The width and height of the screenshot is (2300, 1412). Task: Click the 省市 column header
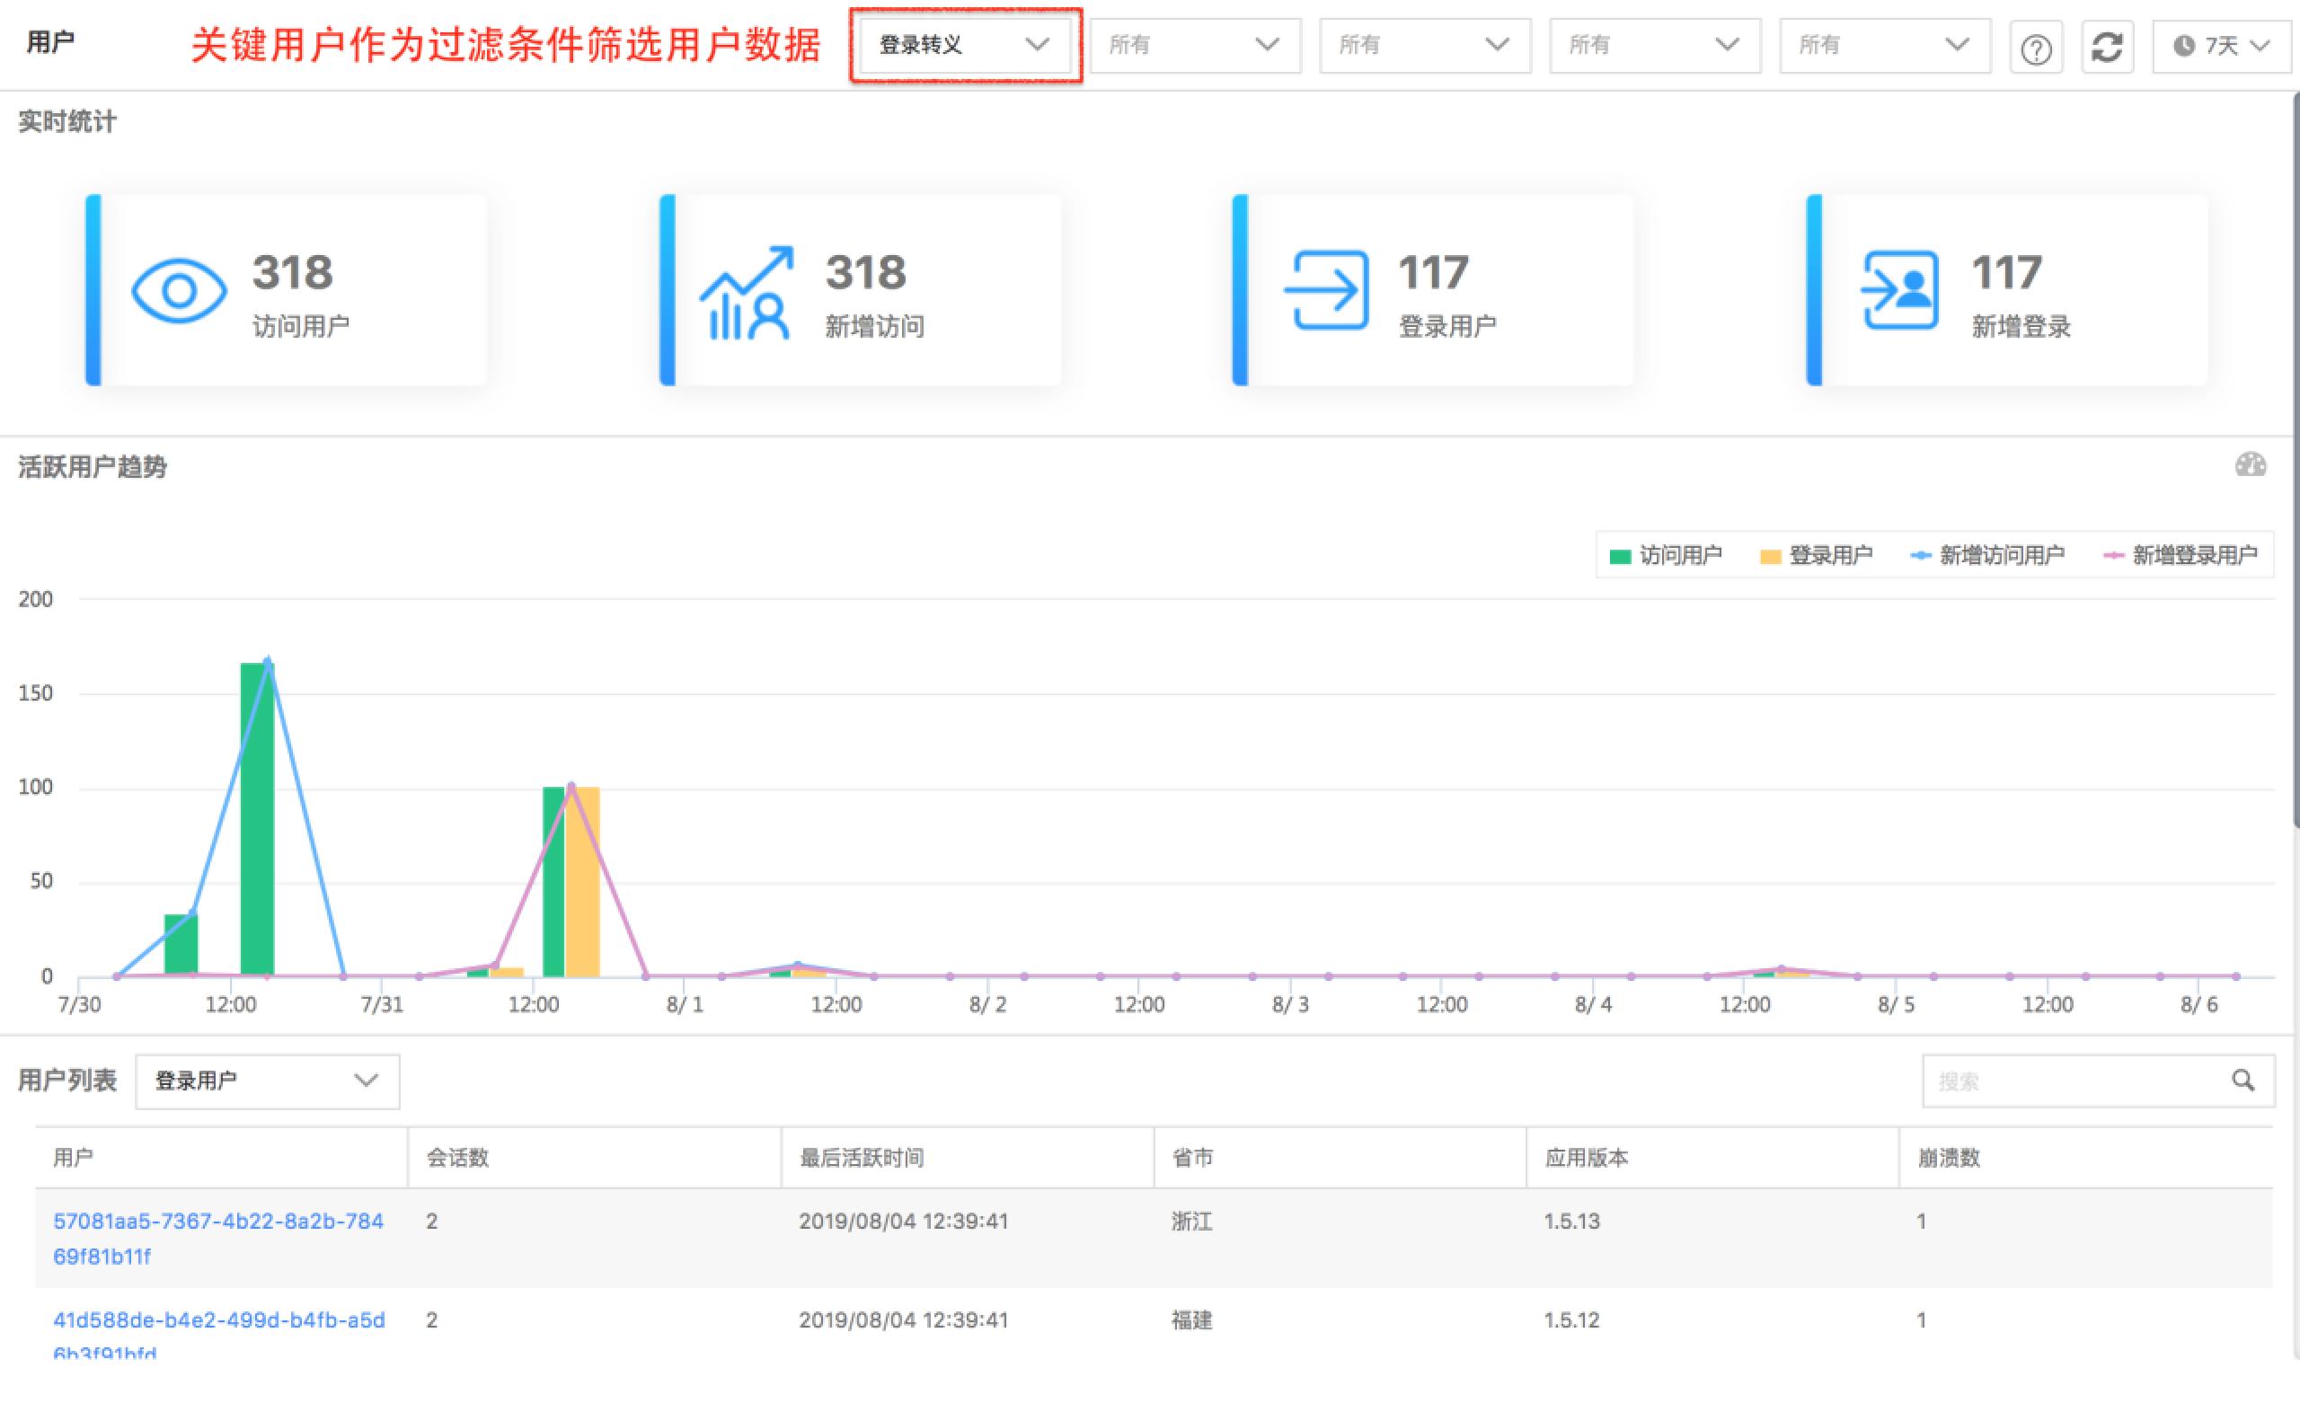pos(1340,1158)
